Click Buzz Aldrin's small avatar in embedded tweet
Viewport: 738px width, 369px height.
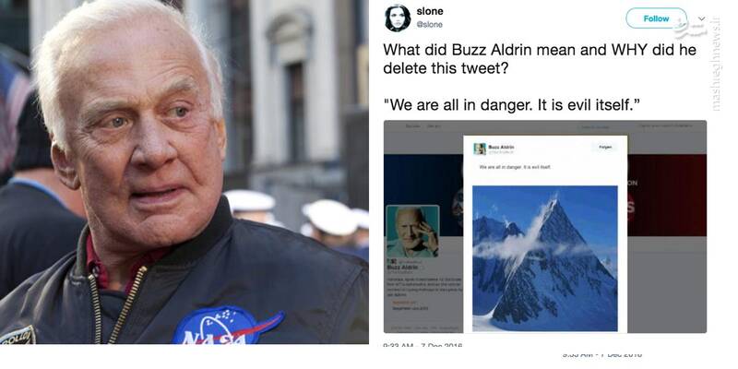(x=480, y=149)
